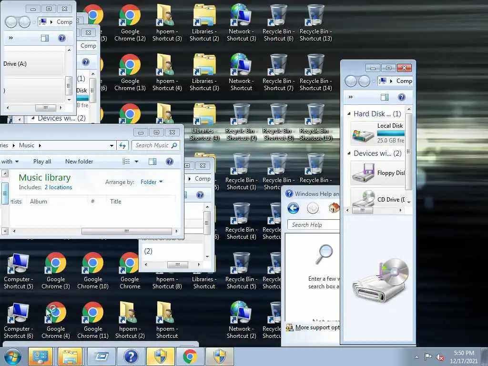Open 'with' dropdown in Music library toolbar
488x366 pixels.
(x=10, y=161)
